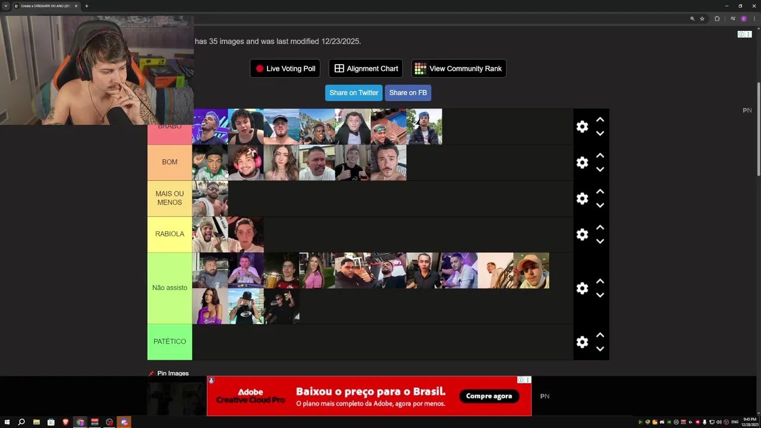761x428 pixels.
Task: Select second thumbnail in RABIOLA row
Action: (246, 234)
